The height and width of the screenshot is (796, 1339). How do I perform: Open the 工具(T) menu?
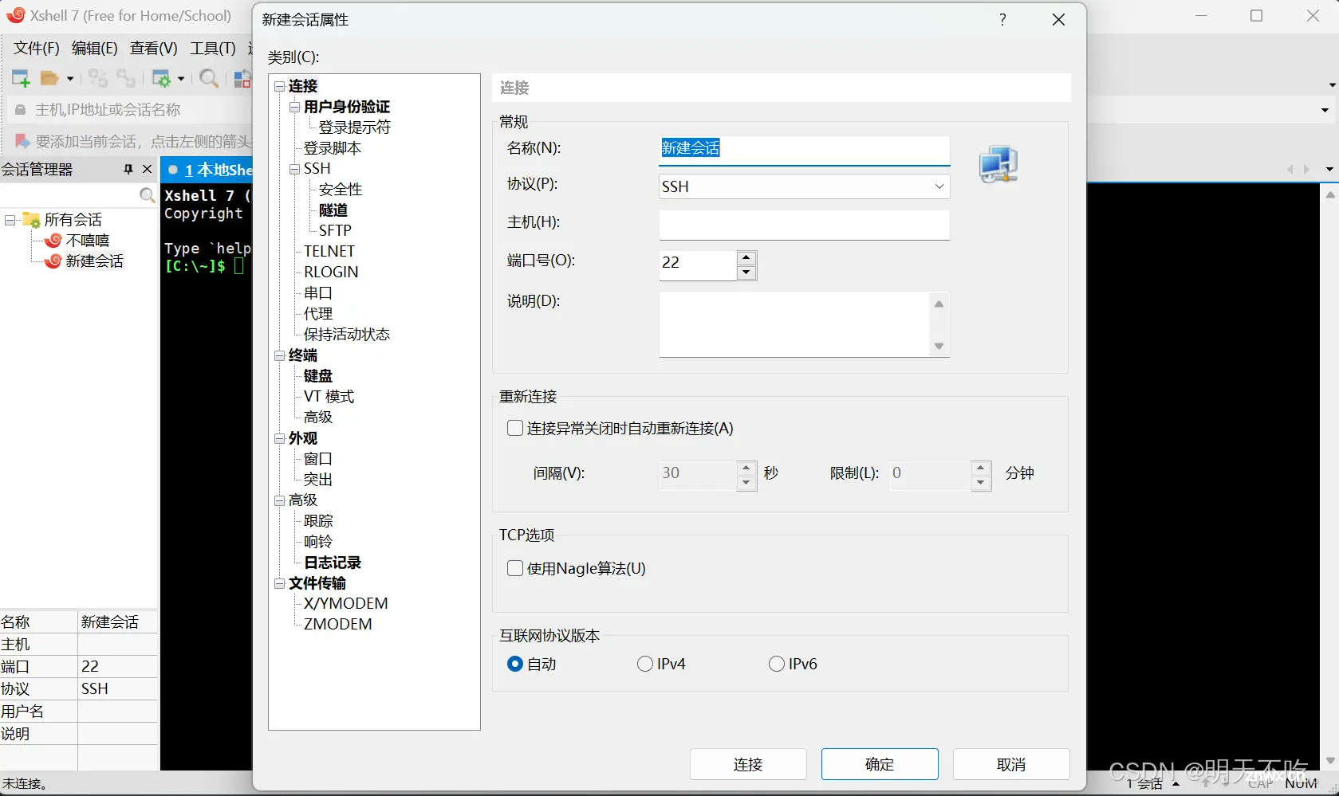(213, 48)
